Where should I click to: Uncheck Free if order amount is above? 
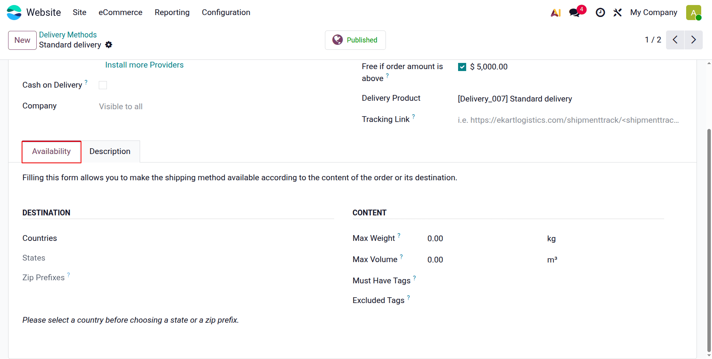click(x=462, y=67)
